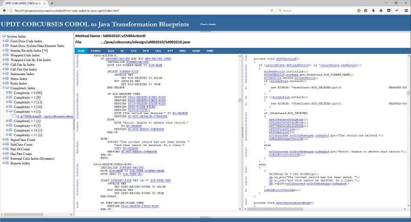Click the Firefox bookmark star icon
Viewport: 411px width, 222px height.
point(359,10)
